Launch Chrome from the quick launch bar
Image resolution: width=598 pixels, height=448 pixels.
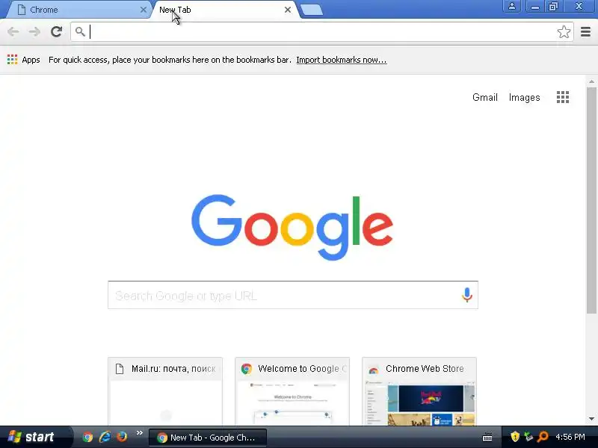(87, 437)
